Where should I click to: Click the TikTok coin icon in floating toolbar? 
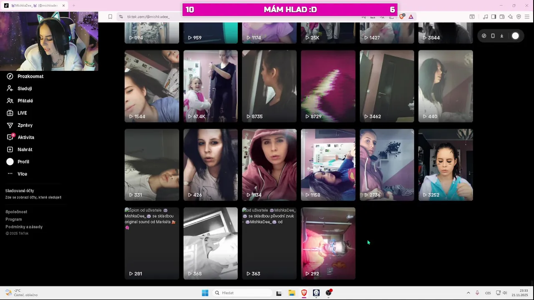(x=484, y=36)
